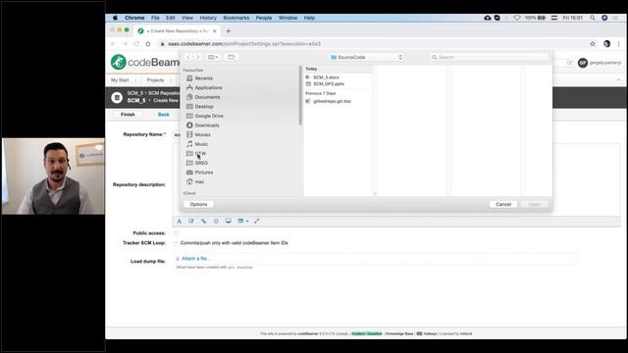The image size is (628, 353).
Task: Click the group folder icon in dialog toolbar
Action: pos(232,57)
